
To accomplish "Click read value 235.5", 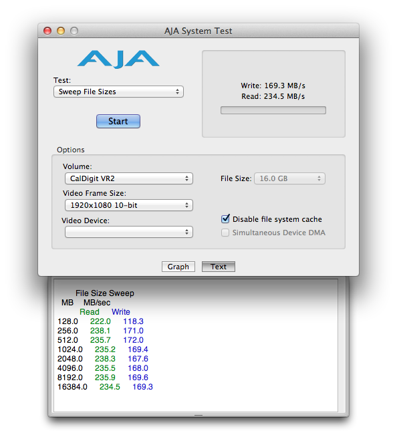I will [105, 368].
